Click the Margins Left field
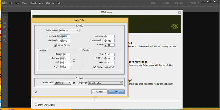Image resolution: width=220 pixels, height=110 pixels. 67,63
